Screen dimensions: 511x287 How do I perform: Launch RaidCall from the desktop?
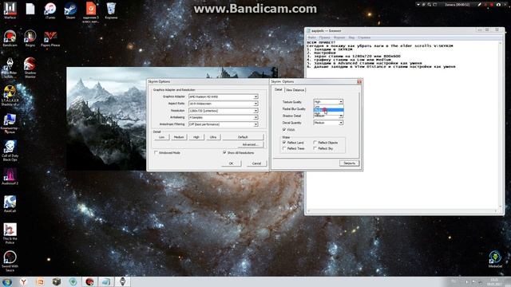pyautogui.click(x=10, y=204)
